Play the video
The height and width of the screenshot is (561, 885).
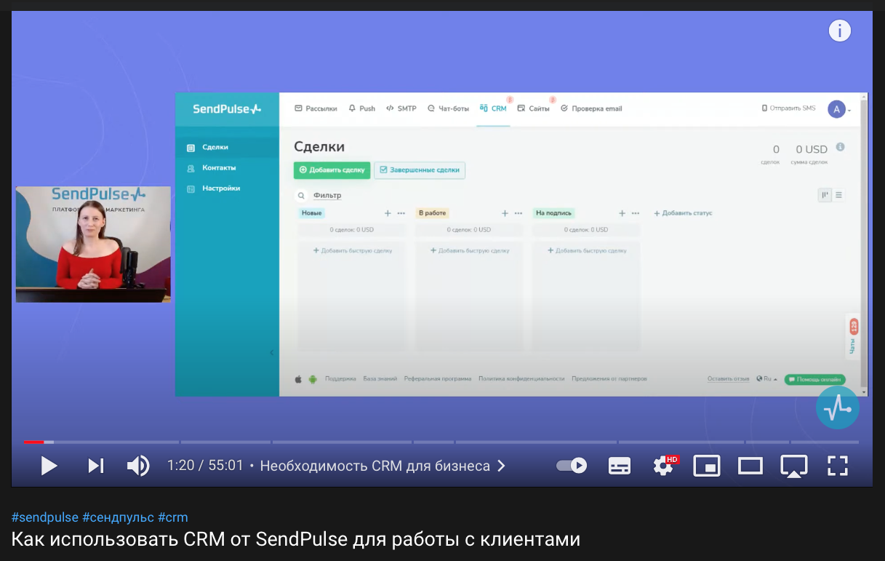click(49, 466)
